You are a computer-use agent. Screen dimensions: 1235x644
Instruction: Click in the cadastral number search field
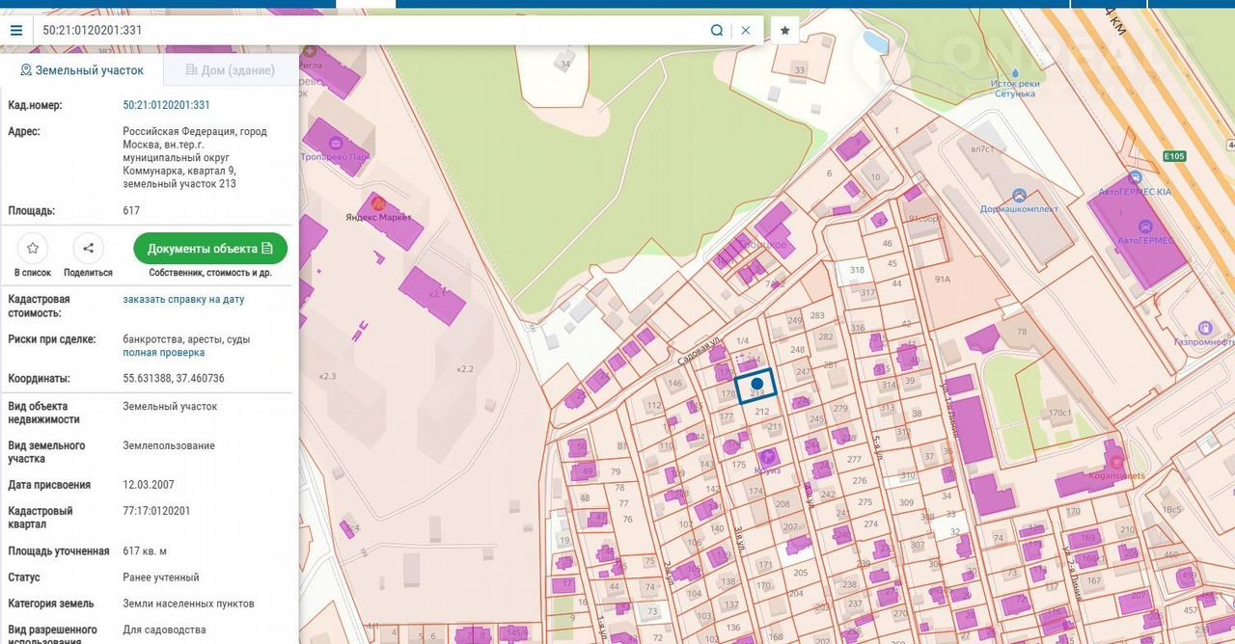tap(367, 30)
